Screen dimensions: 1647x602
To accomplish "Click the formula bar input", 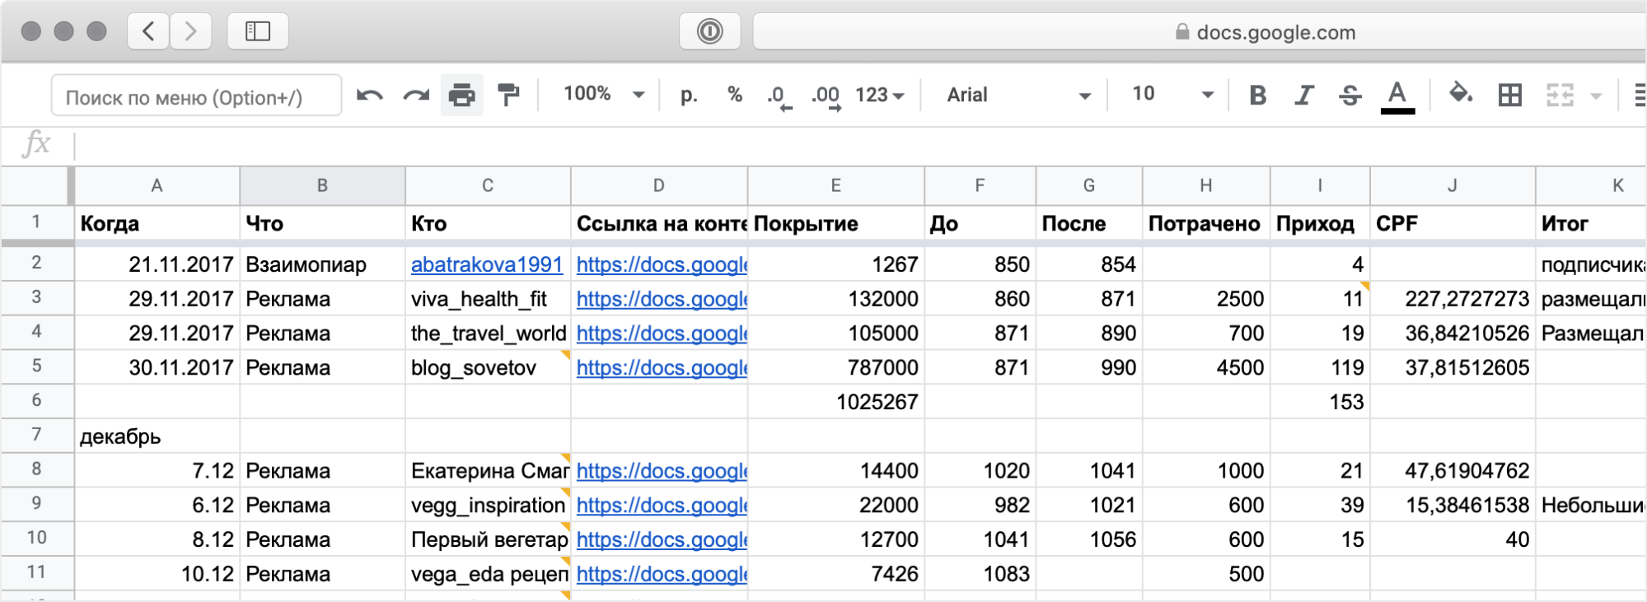I will point(860,146).
